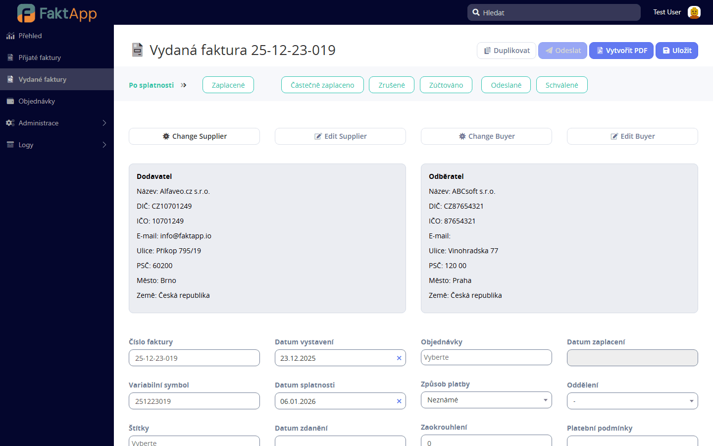The height and width of the screenshot is (446, 713).
Task: Open Objednávky in the sidebar
Action: click(x=57, y=101)
